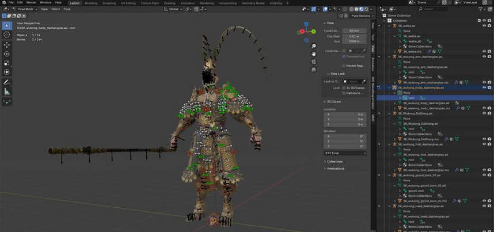Adjust the Focal Length 50 mm field
494x232 pixels.
click(354, 31)
